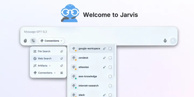
Task: Click the zendesk server icon
Action: click(74, 58)
